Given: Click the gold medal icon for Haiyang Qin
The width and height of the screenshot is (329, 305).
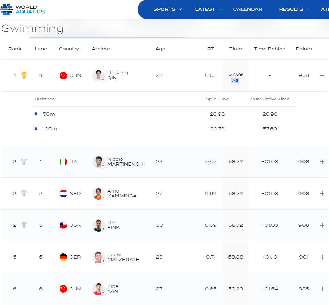Looking at the screenshot, I should (24, 75).
